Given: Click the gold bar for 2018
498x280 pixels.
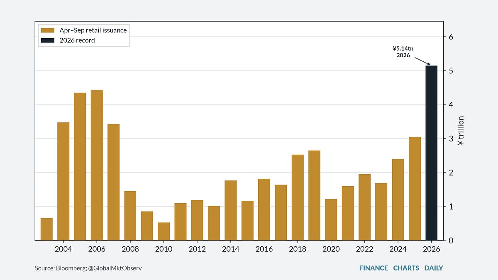Looking at the screenshot, I should click(298, 197).
